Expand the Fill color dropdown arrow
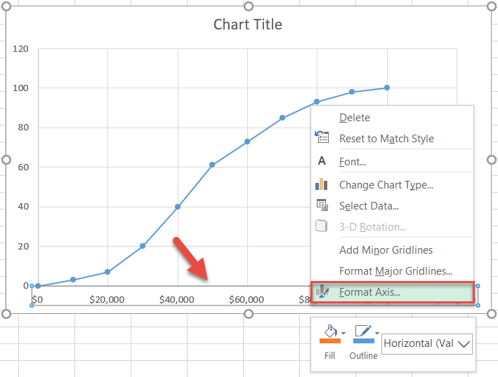 click(x=343, y=333)
